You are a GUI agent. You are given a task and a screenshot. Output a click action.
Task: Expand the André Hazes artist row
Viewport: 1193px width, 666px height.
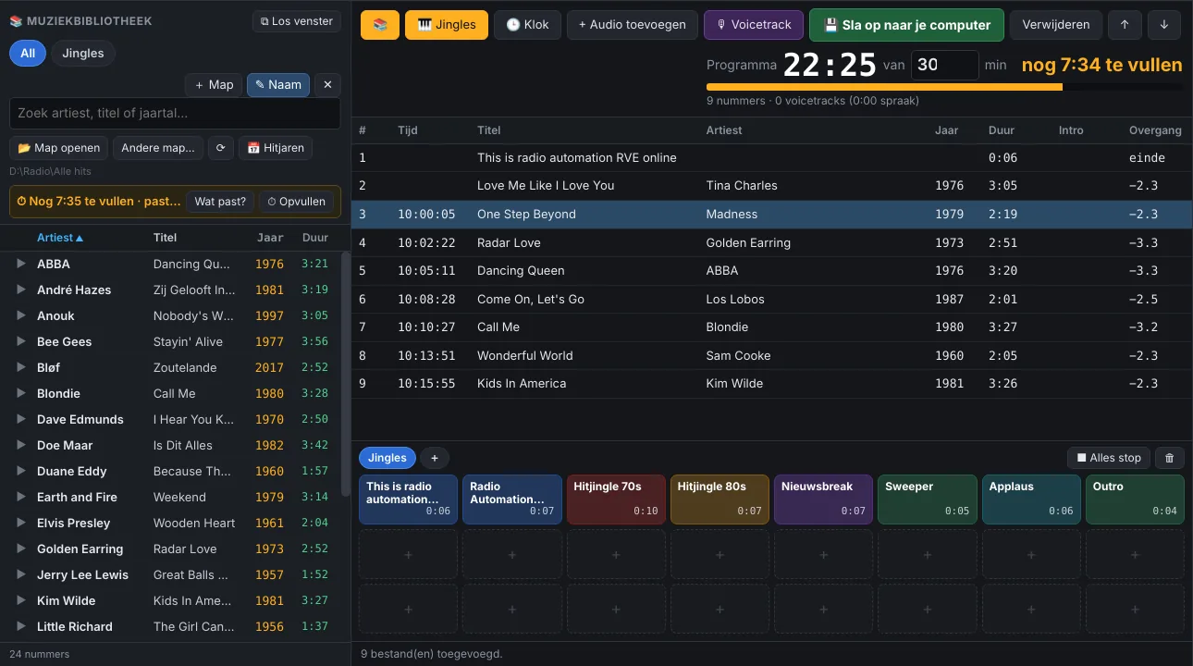pos(21,290)
